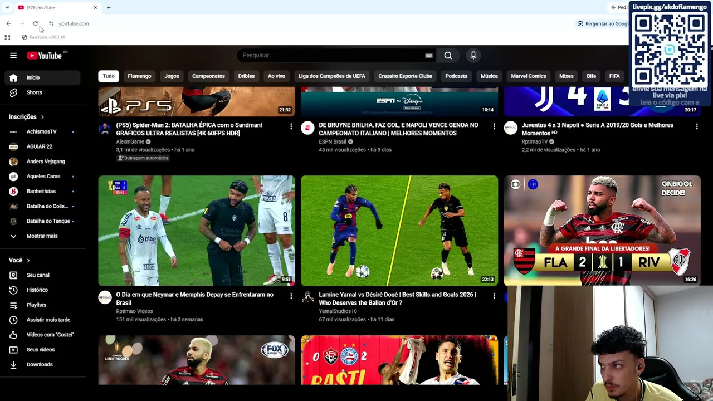Go to Início home icon in sidebar

click(x=13, y=77)
